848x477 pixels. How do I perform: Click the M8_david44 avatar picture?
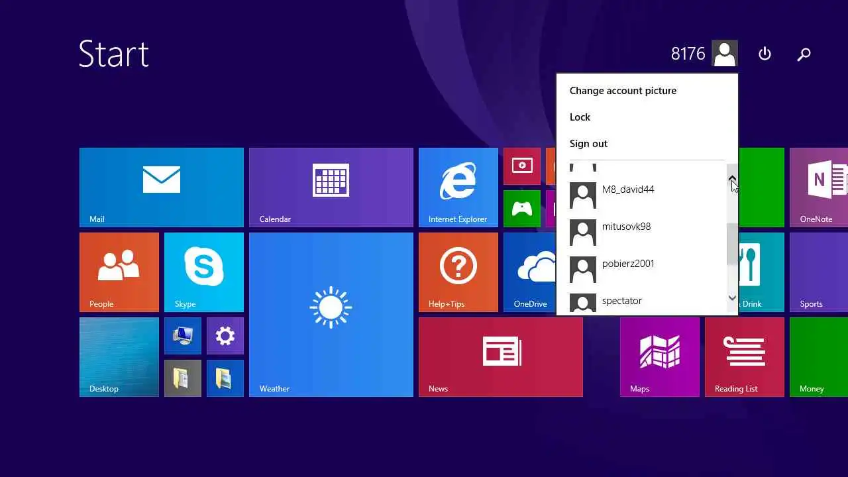[x=583, y=195]
